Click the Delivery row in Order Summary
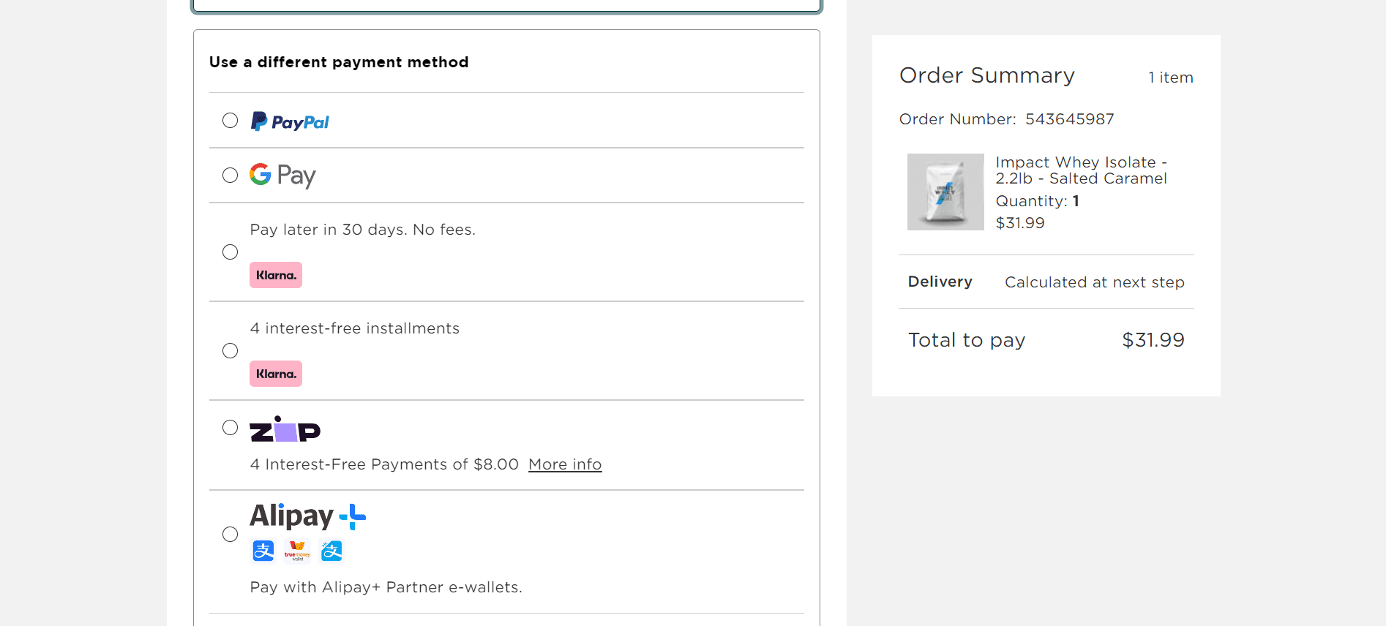The width and height of the screenshot is (1386, 626). click(940, 282)
